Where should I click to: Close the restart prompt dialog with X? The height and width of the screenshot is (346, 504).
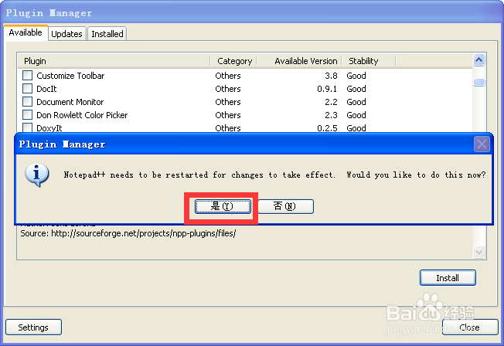[x=482, y=144]
